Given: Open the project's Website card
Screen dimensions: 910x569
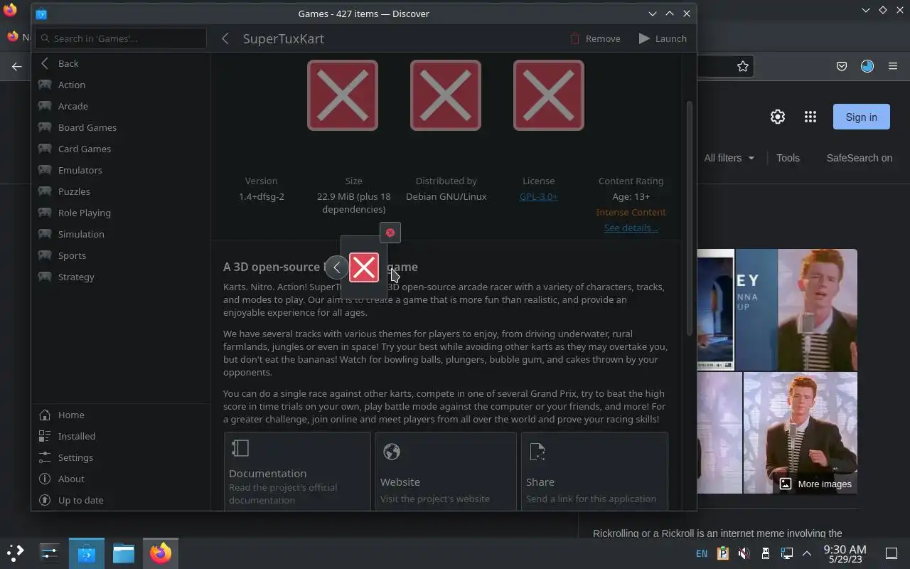Looking at the screenshot, I should click(446, 471).
